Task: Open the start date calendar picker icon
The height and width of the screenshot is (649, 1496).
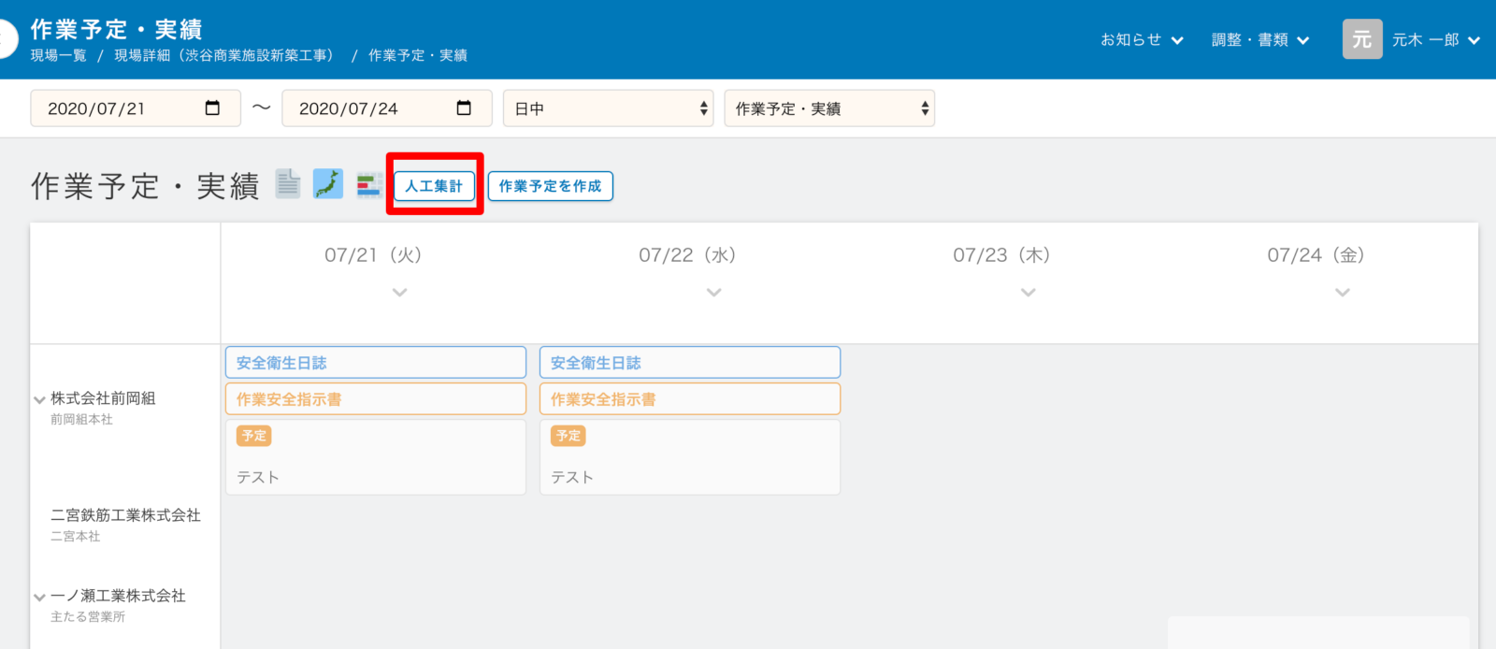Action: pos(212,108)
